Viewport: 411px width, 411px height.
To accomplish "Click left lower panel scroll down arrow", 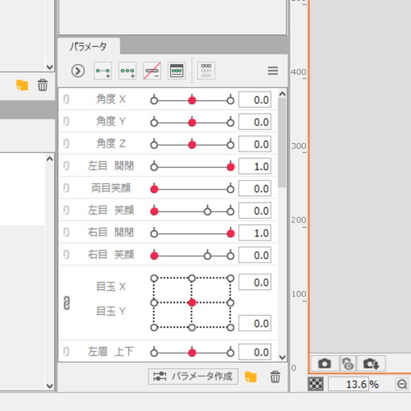I will point(50,386).
